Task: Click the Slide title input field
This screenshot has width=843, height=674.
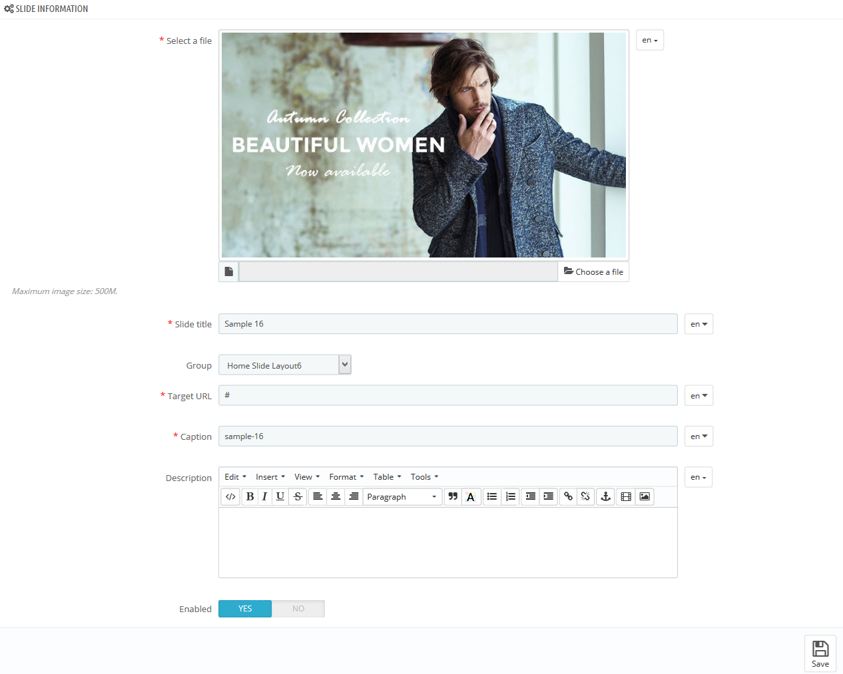Action: (x=448, y=324)
